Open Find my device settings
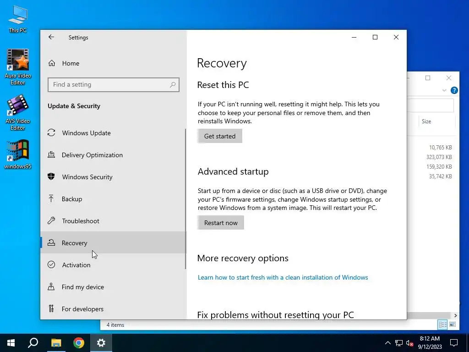Viewport: 469px width, 352px height. click(113, 287)
